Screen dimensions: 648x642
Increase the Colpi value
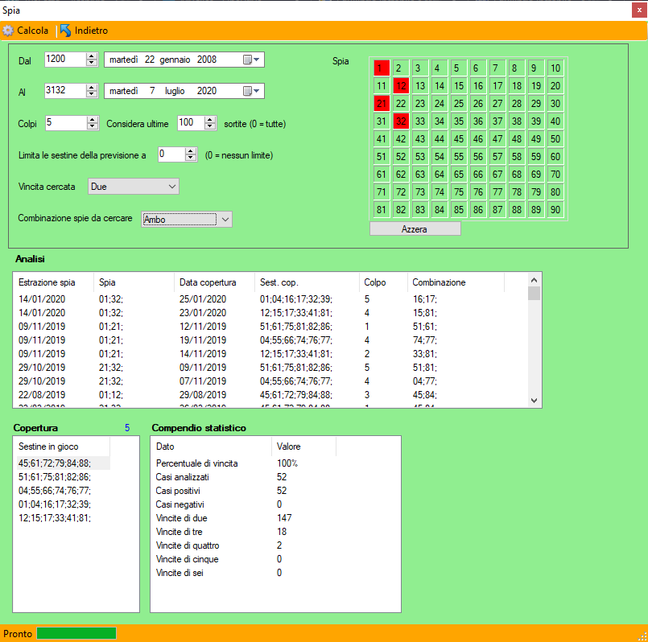[x=93, y=120]
